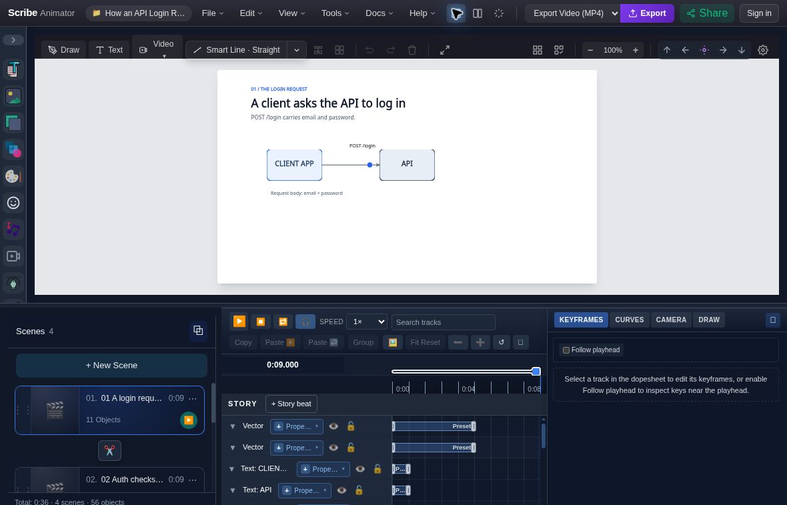Image resolution: width=787 pixels, height=505 pixels.
Task: Collapse the first Vector track
Action: (233, 426)
